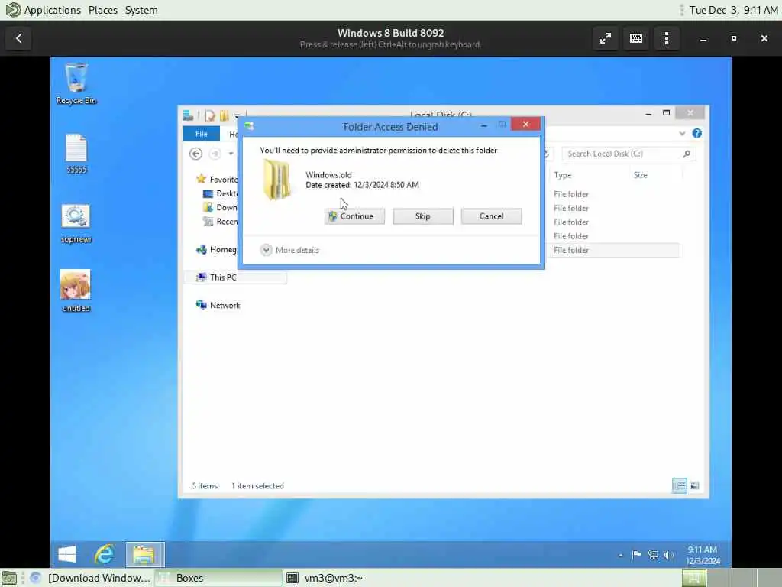The width and height of the screenshot is (782, 587).
Task: Open the volume speaker tray icon
Action: [x=669, y=555]
